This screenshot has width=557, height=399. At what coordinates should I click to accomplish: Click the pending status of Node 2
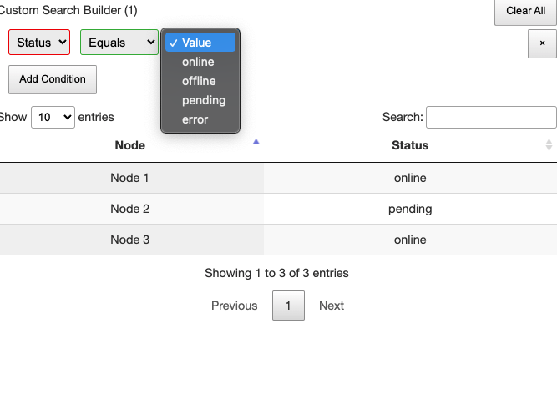[410, 209]
